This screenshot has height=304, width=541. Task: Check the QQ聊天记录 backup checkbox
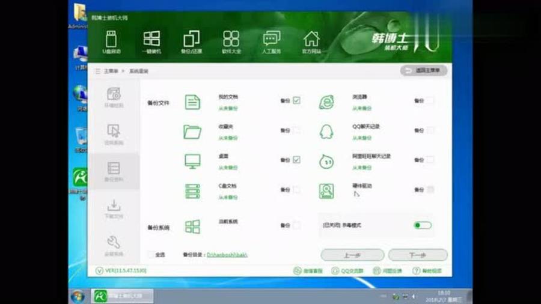point(430,130)
